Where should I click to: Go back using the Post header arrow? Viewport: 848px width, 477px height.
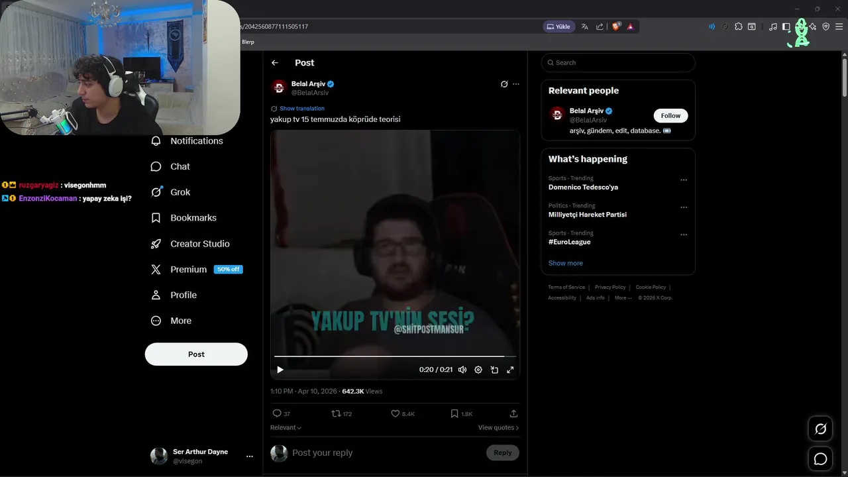pos(275,63)
